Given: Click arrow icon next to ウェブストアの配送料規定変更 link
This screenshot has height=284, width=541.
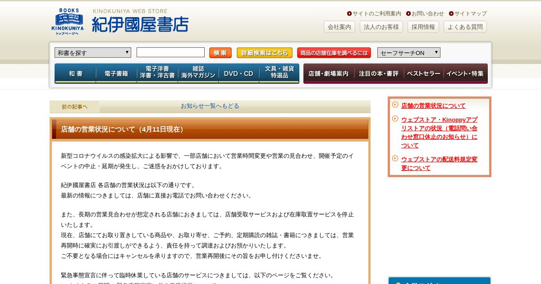Looking at the screenshot, I should pos(395,158).
